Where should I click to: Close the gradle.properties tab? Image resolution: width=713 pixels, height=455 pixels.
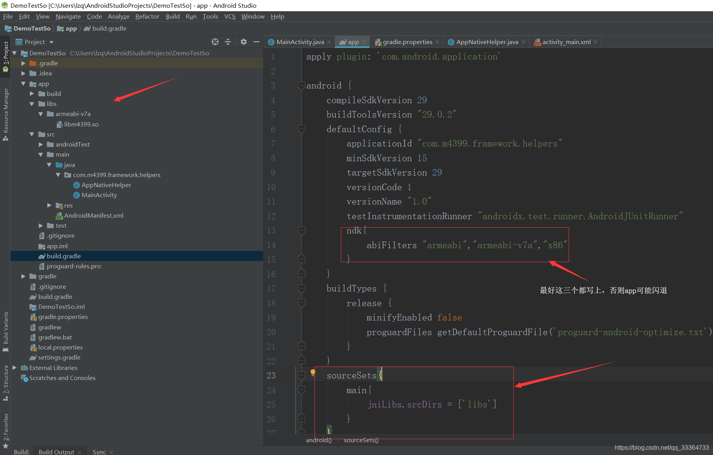coord(437,42)
